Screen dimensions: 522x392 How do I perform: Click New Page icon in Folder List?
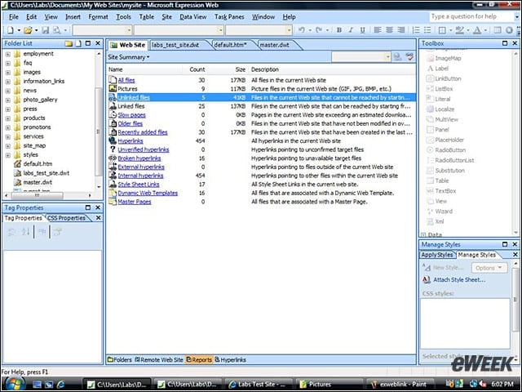point(78,43)
